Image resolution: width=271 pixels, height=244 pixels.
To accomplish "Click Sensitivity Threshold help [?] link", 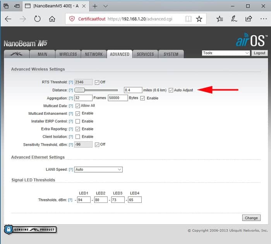I will click(x=71, y=145).
